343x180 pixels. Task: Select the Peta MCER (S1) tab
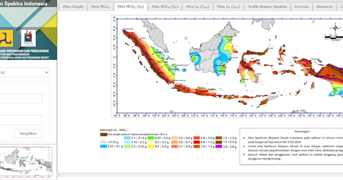[165, 6]
